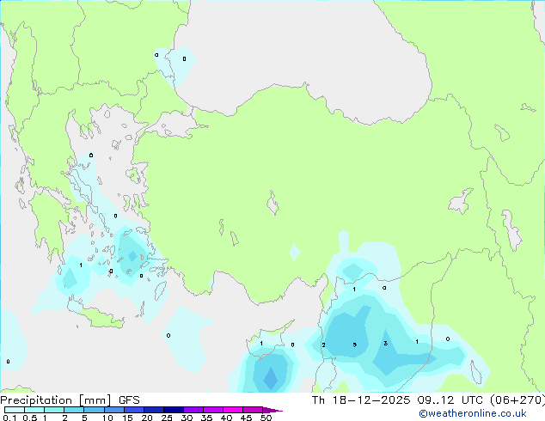Open the weatheronline.co.uk copyright link
Screen dimensions: 545x421
[x=473, y=413]
